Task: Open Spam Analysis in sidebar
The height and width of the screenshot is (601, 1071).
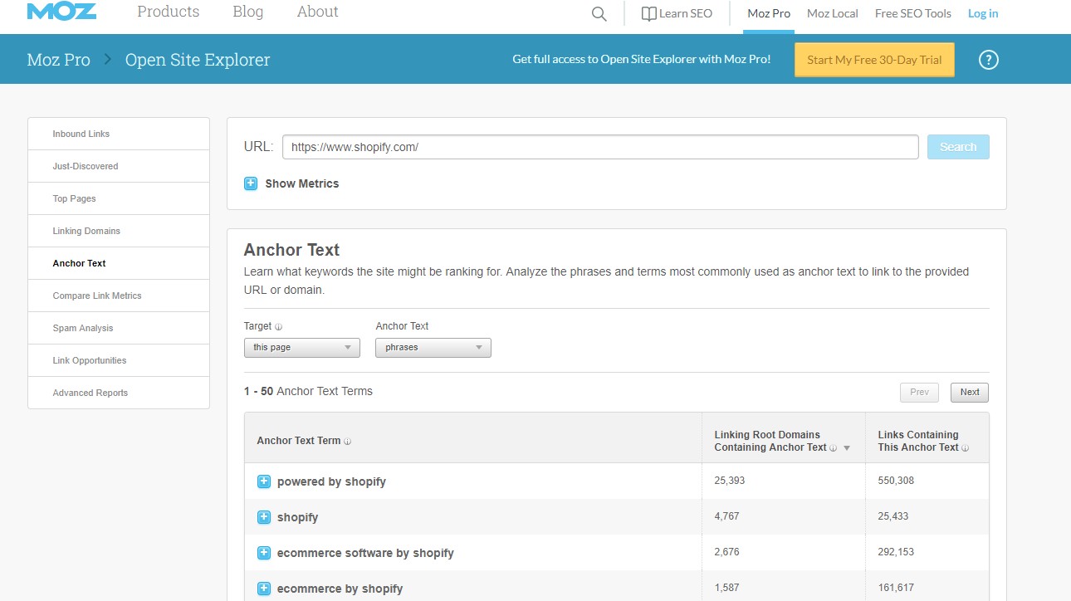Action: click(x=119, y=328)
